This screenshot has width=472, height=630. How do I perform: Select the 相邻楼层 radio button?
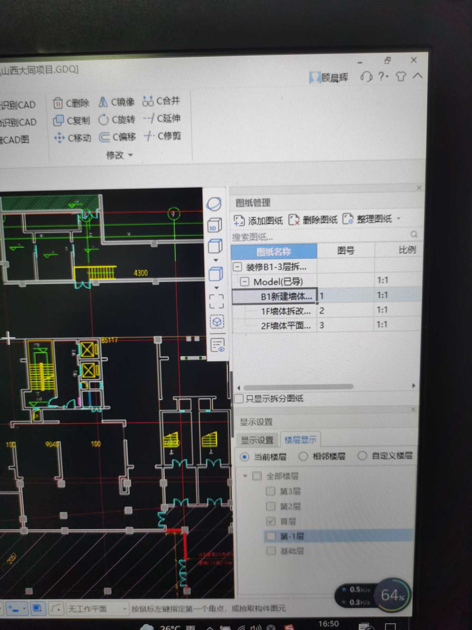tap(303, 456)
